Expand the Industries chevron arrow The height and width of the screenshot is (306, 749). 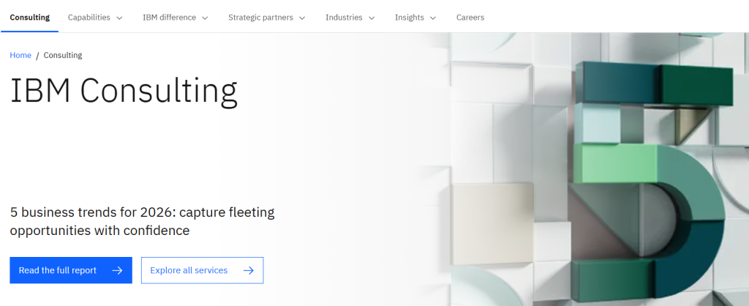click(372, 18)
